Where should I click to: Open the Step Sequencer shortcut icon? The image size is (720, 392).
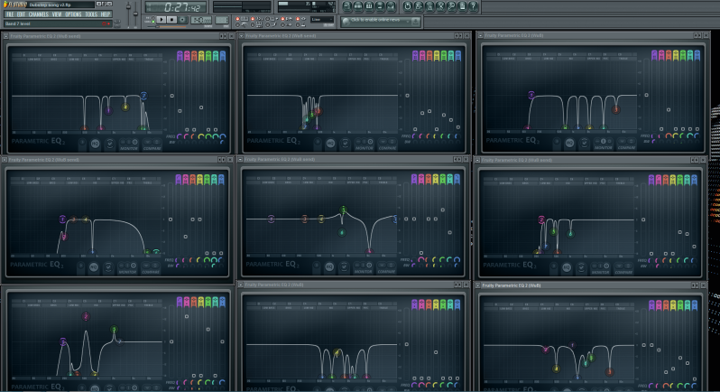(357, 6)
